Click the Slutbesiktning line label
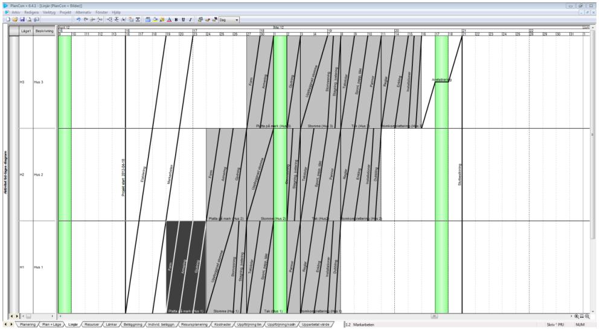The height and width of the screenshot is (330, 599). pos(460,175)
